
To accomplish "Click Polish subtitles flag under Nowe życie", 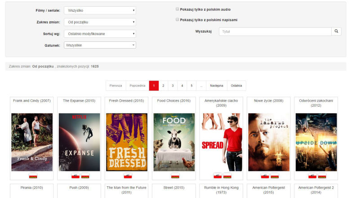I will click(x=275, y=176).
